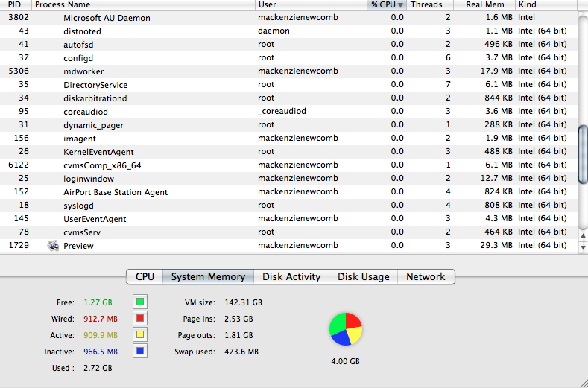The height and width of the screenshot is (388, 588).
Task: Select the coreaudiod process name
Action: pyautogui.click(x=86, y=112)
